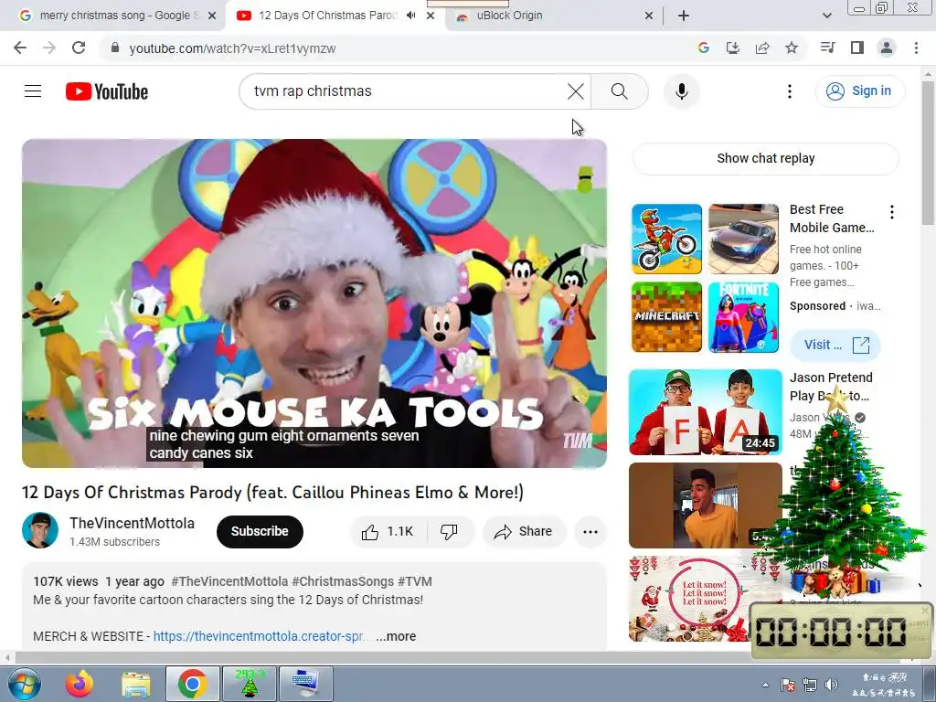936x702 pixels.
Task: Click Show chat replay button
Action: [765, 158]
